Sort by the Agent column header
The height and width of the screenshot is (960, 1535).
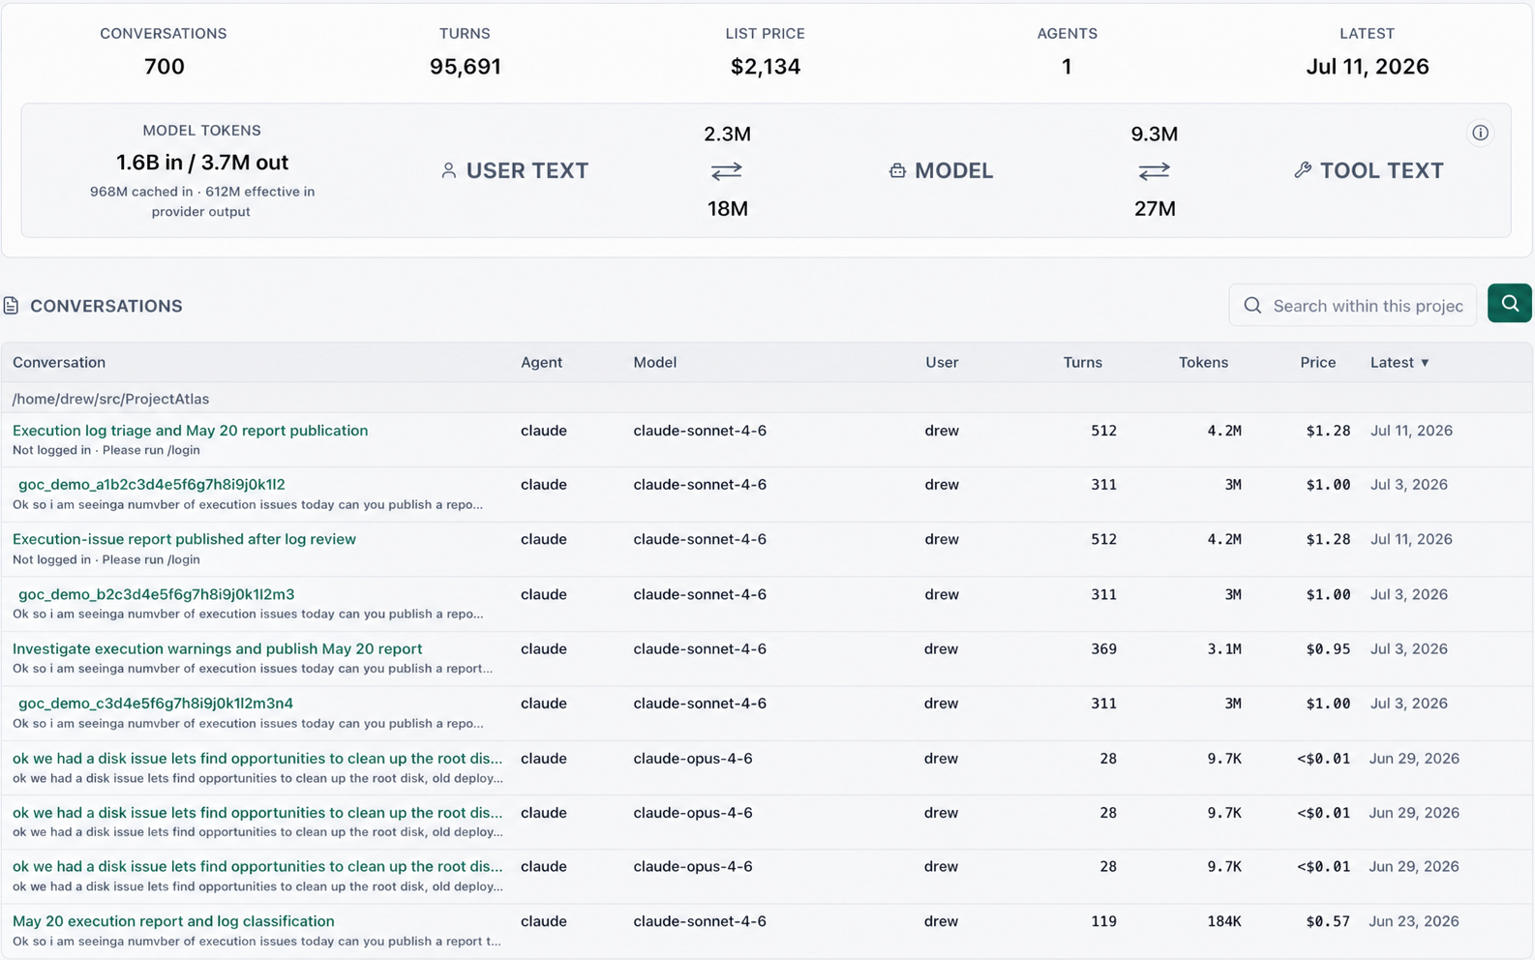tap(541, 362)
